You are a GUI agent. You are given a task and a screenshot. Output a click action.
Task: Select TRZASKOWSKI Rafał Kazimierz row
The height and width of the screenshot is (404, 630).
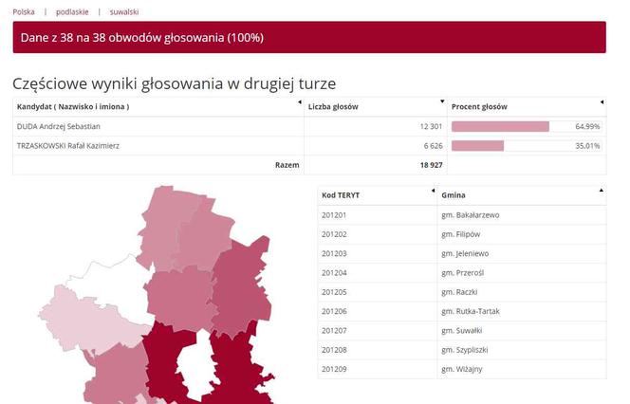click(309, 146)
